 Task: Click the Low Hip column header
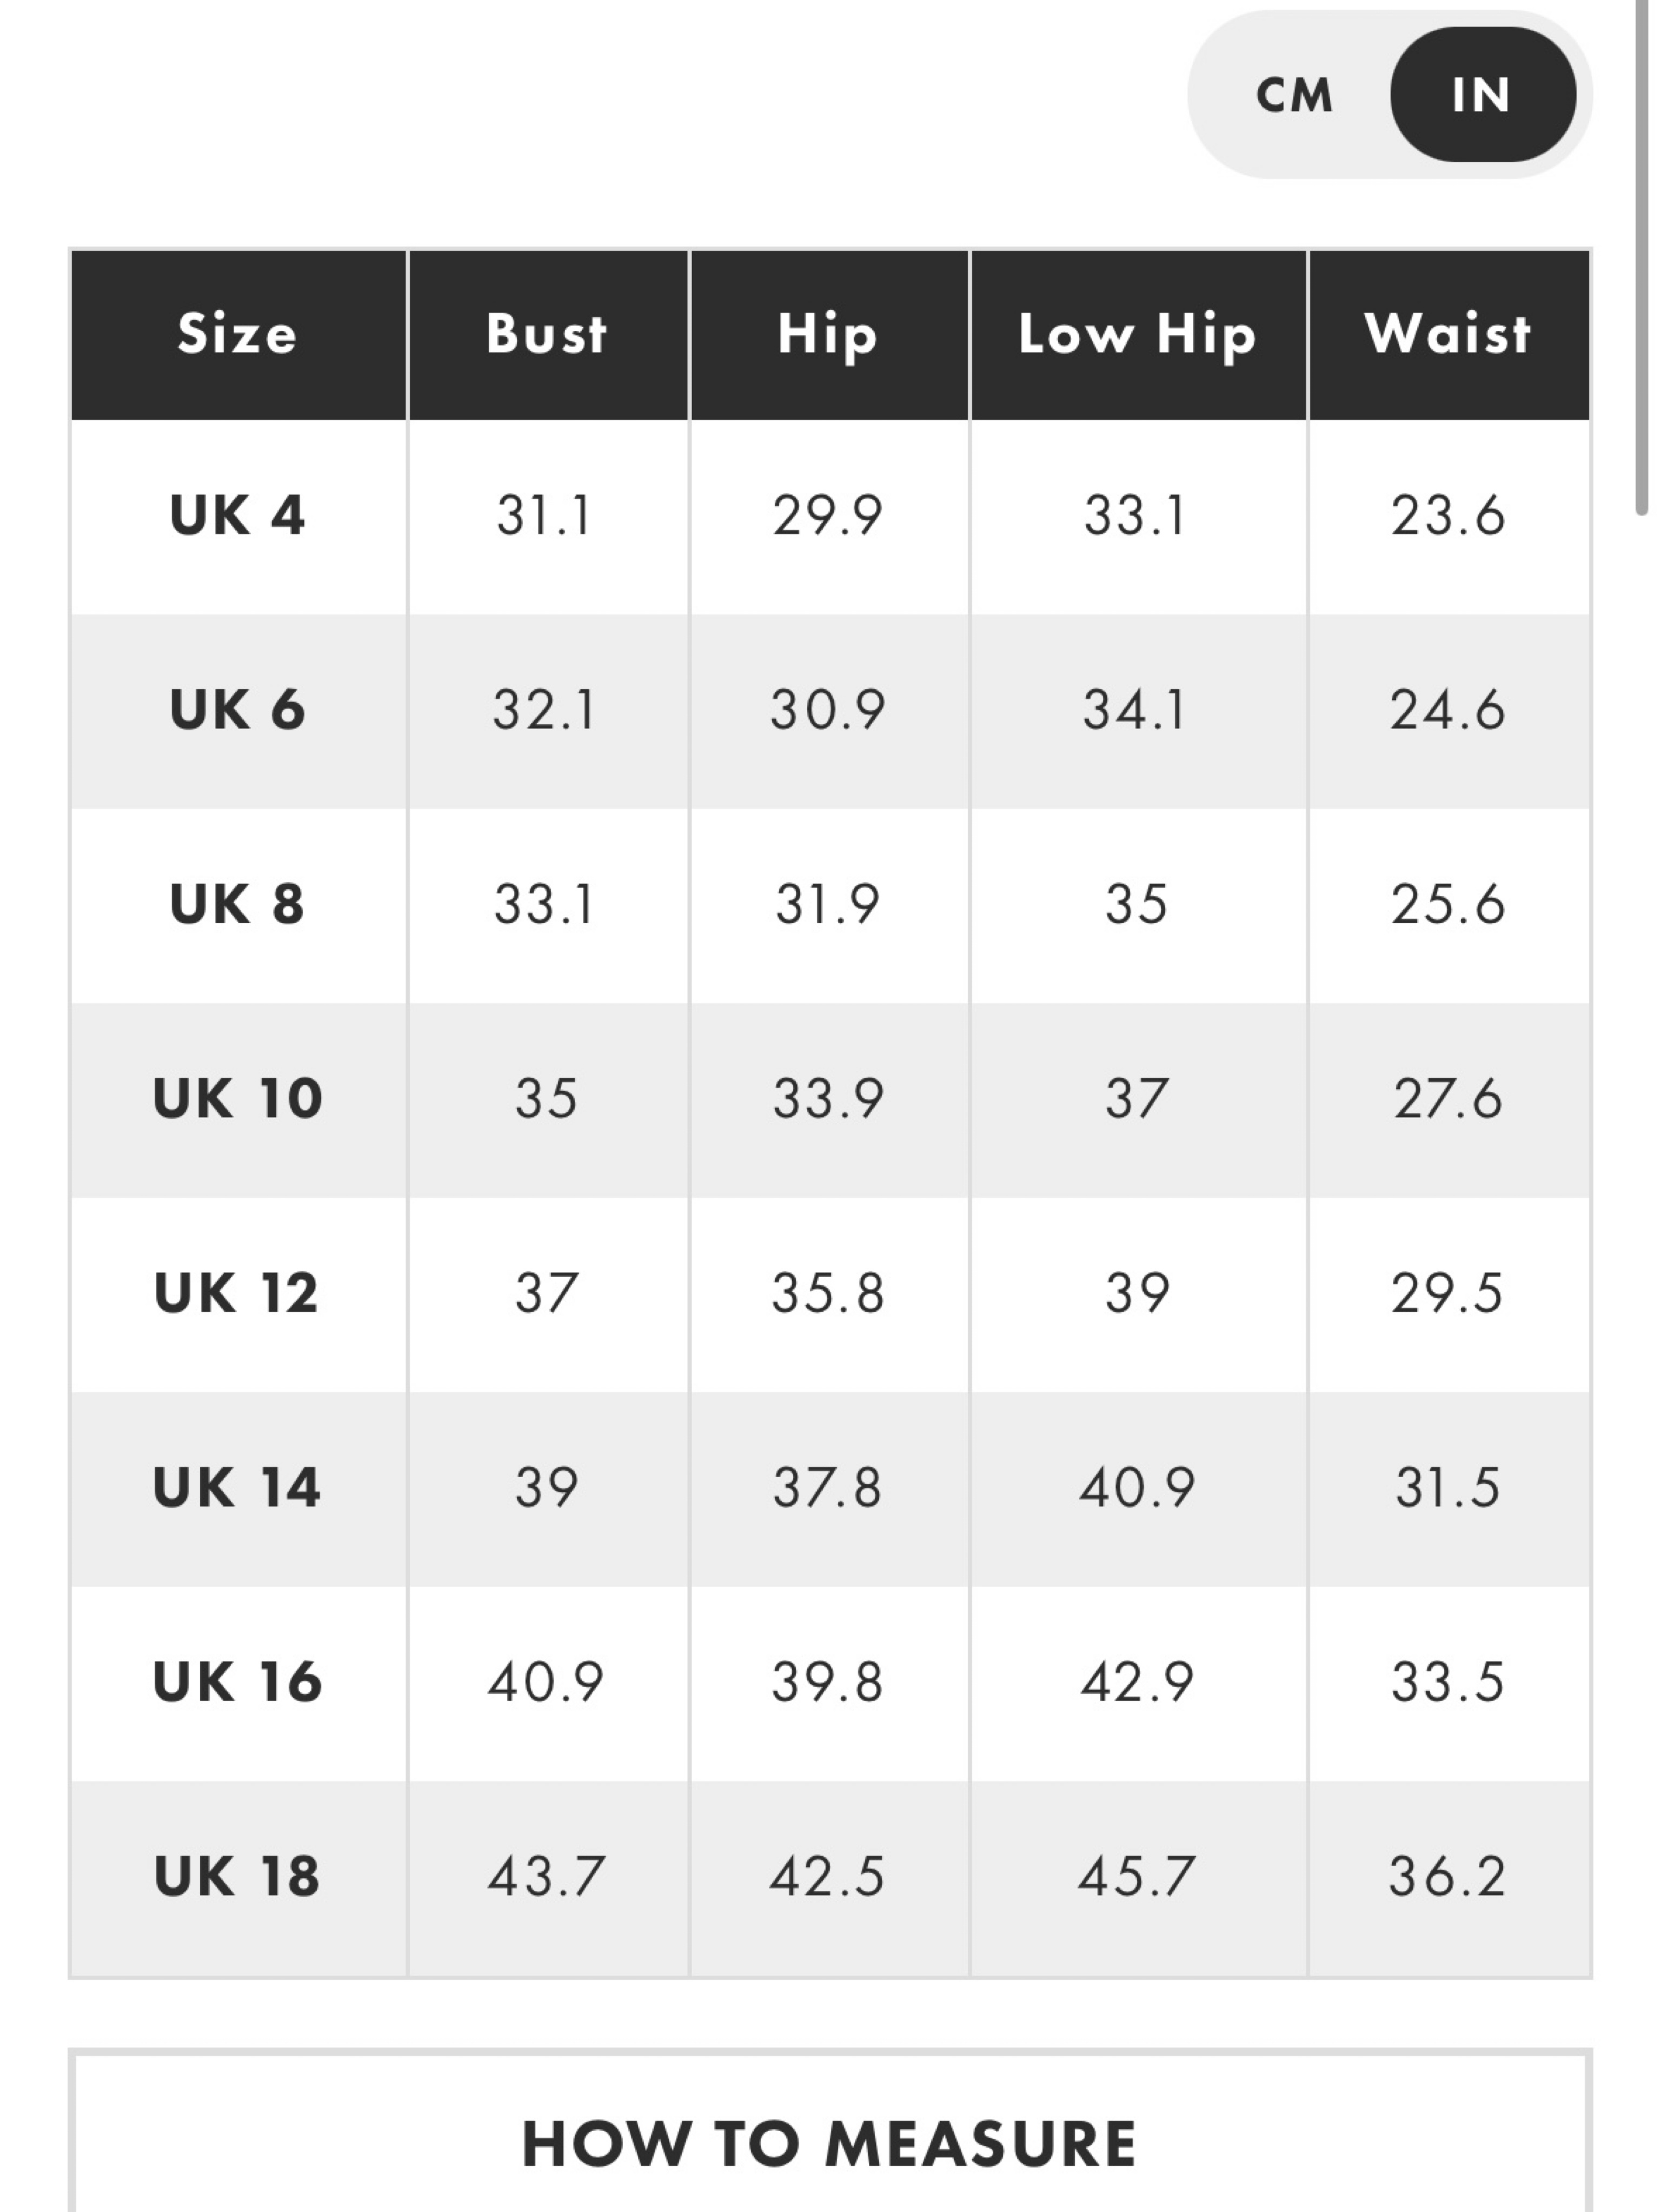[x=1138, y=334]
